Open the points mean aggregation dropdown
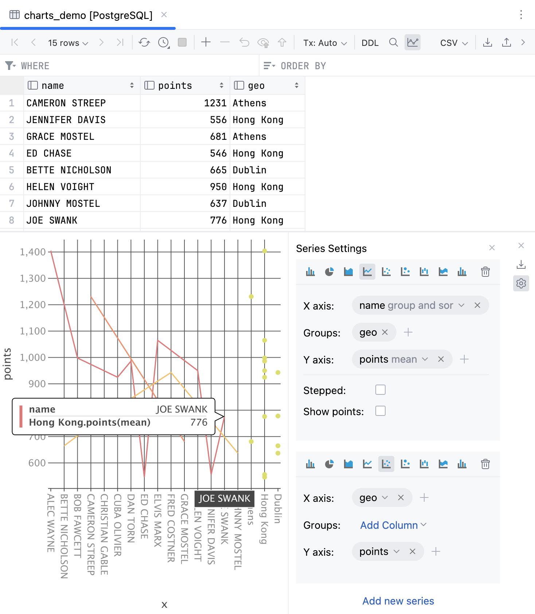This screenshot has width=535, height=614. pyautogui.click(x=425, y=359)
